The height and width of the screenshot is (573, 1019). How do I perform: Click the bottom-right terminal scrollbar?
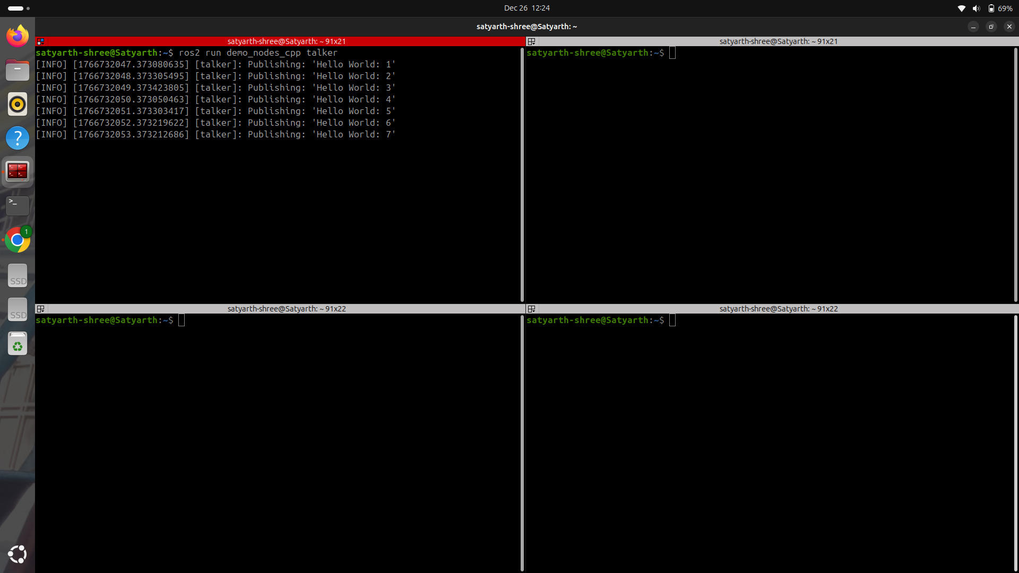click(1015, 443)
